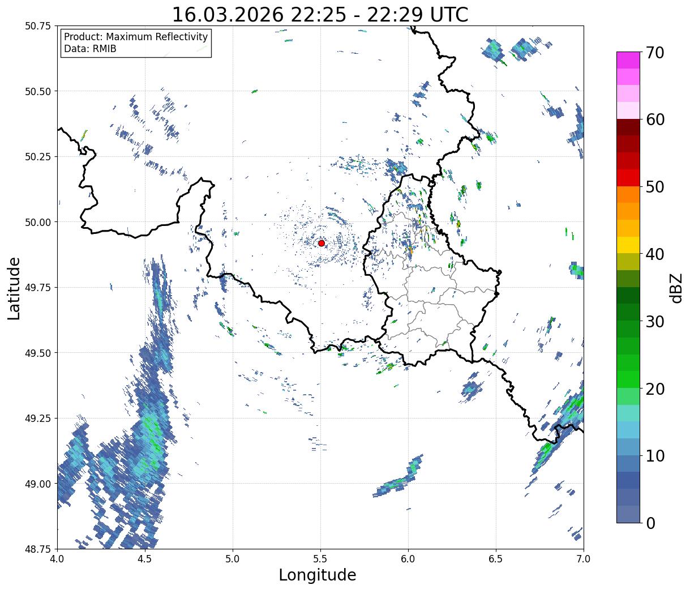Click the longitude tick label 6.5
This screenshot has height=589, width=690.
click(496, 559)
